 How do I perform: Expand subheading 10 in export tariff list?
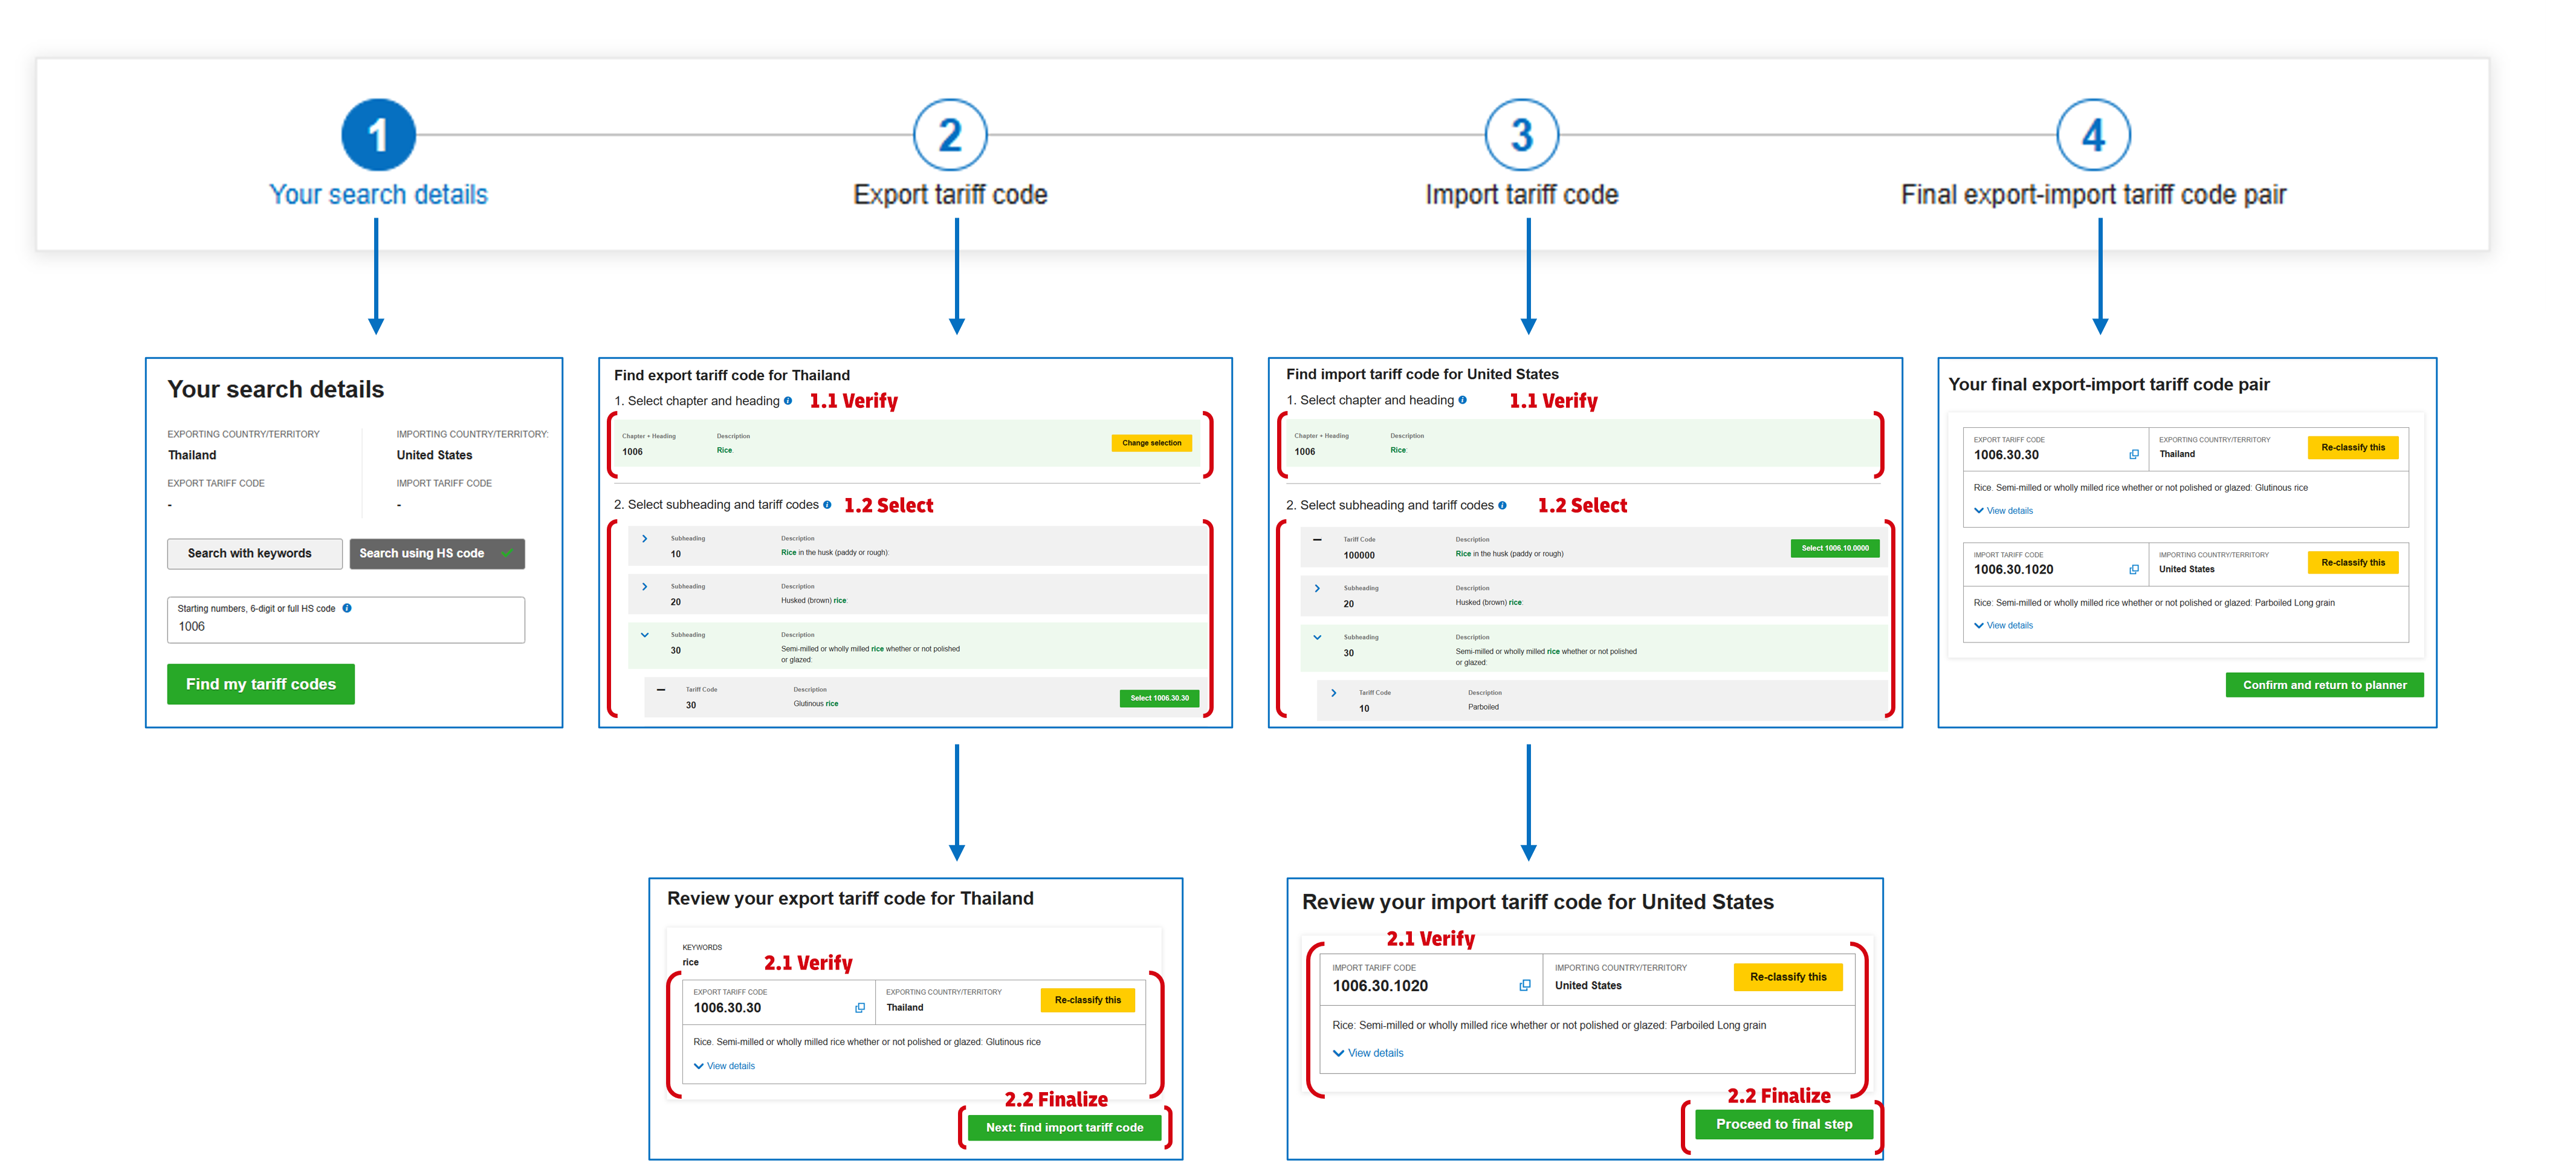pyautogui.click(x=645, y=539)
